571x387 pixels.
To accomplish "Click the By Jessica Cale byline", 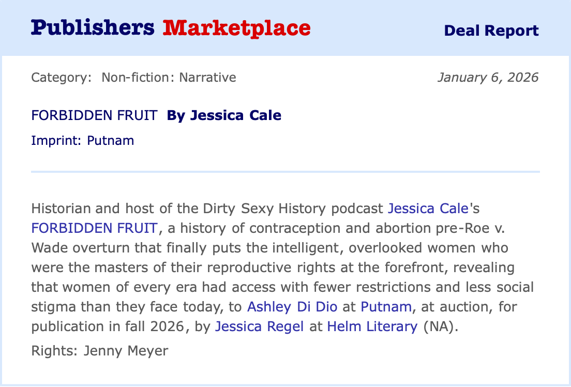I will 224,115.
